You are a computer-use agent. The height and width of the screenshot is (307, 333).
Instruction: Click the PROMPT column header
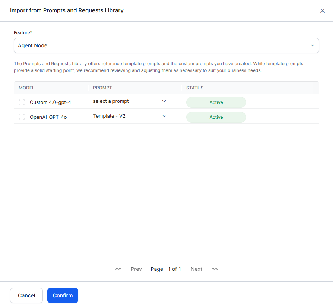click(102, 88)
